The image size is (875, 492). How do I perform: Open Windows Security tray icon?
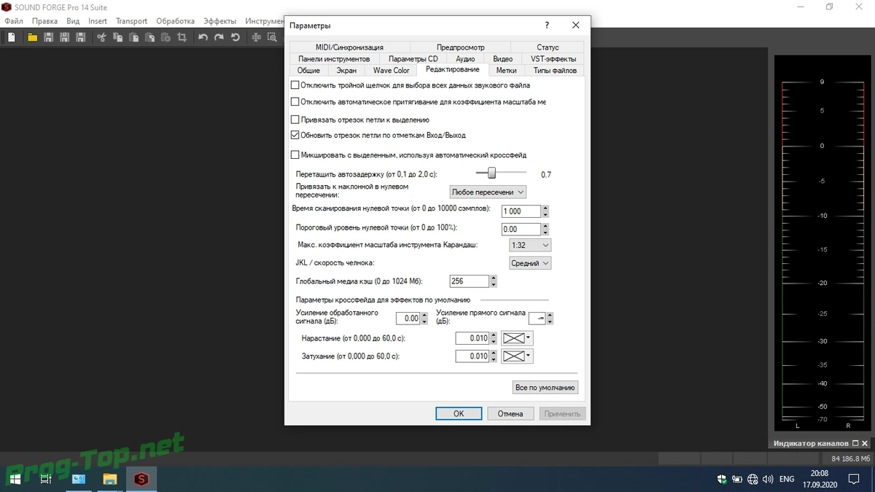coord(721,479)
